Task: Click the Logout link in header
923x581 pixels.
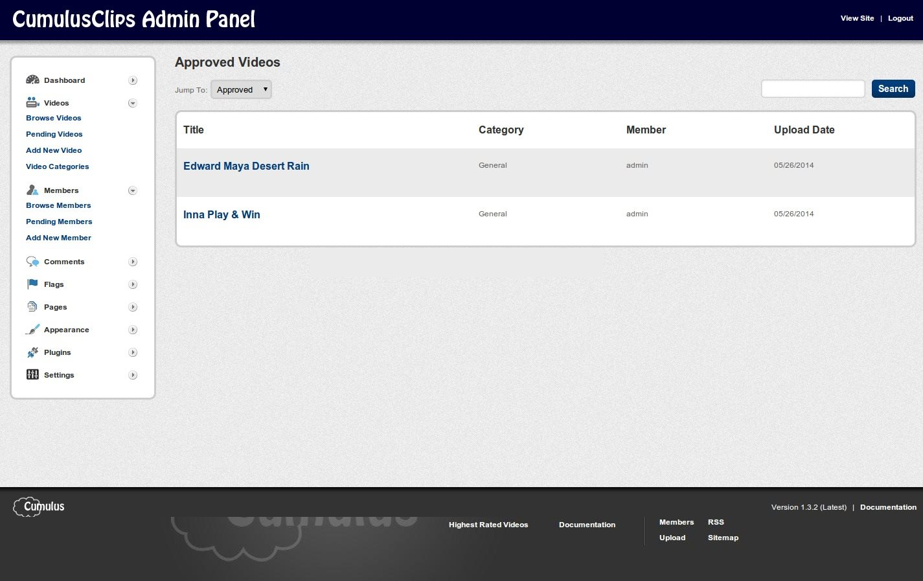Action: 900,18
